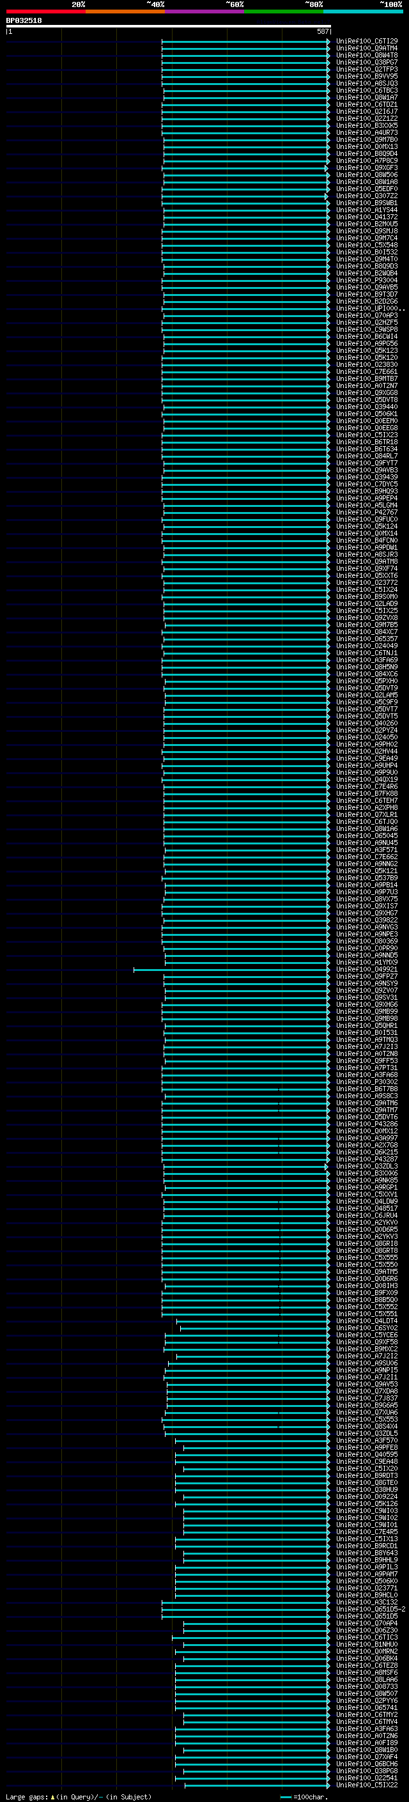
Task: Select hit UniRef100_A7J2I3
Action: 366,1046
